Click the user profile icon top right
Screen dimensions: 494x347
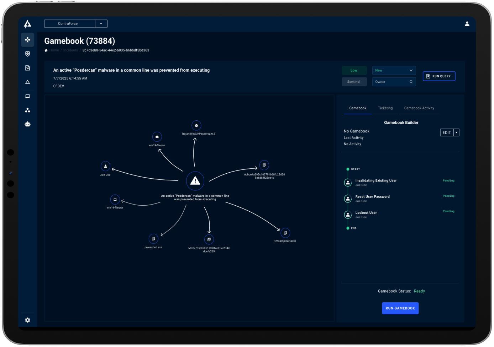point(467,24)
